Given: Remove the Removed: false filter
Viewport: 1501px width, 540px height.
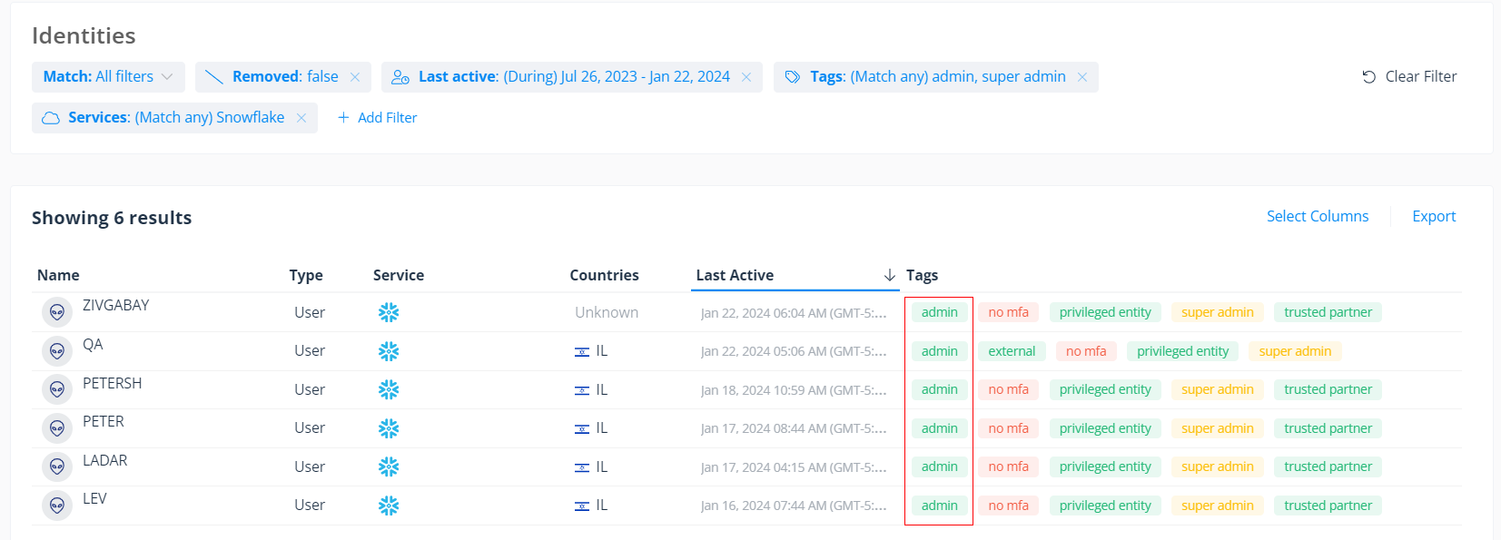Looking at the screenshot, I should [x=355, y=77].
